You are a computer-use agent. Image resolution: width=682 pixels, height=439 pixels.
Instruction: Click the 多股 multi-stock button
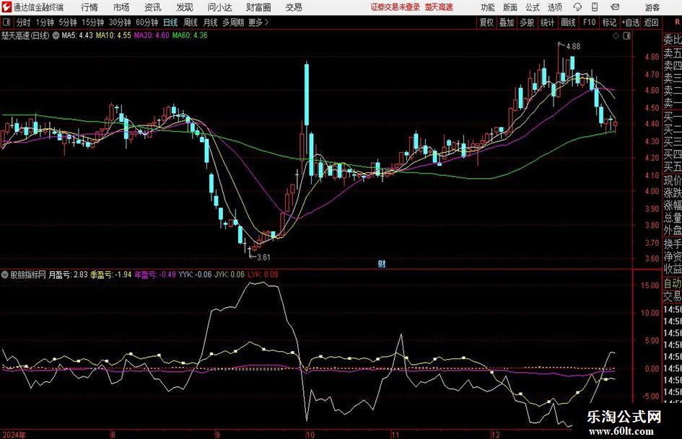[x=527, y=22]
